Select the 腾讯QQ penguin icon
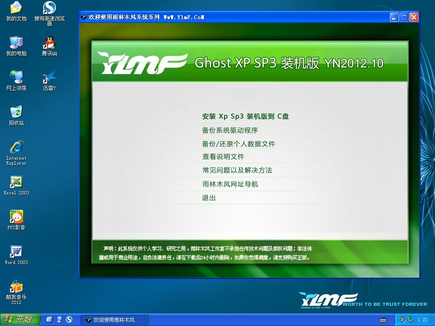Image resolution: width=435 pixels, height=326 pixels. coord(49,46)
